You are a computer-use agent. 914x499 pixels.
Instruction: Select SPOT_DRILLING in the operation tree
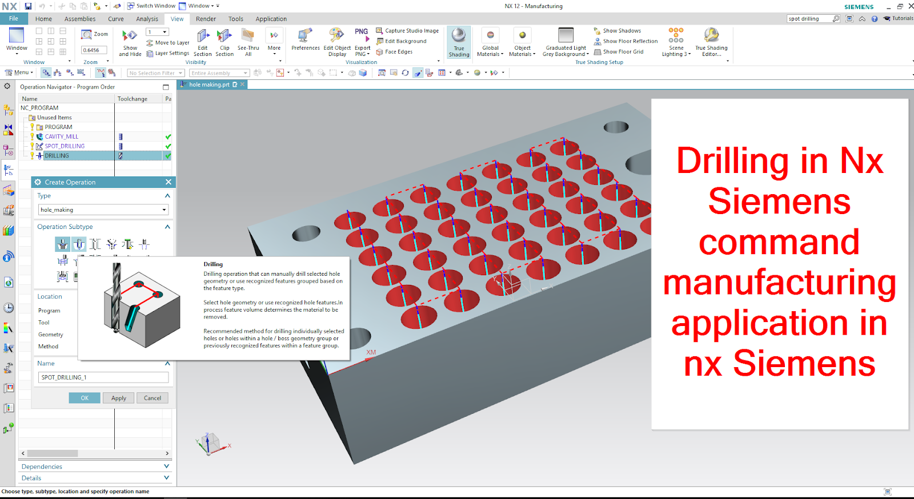(x=65, y=146)
